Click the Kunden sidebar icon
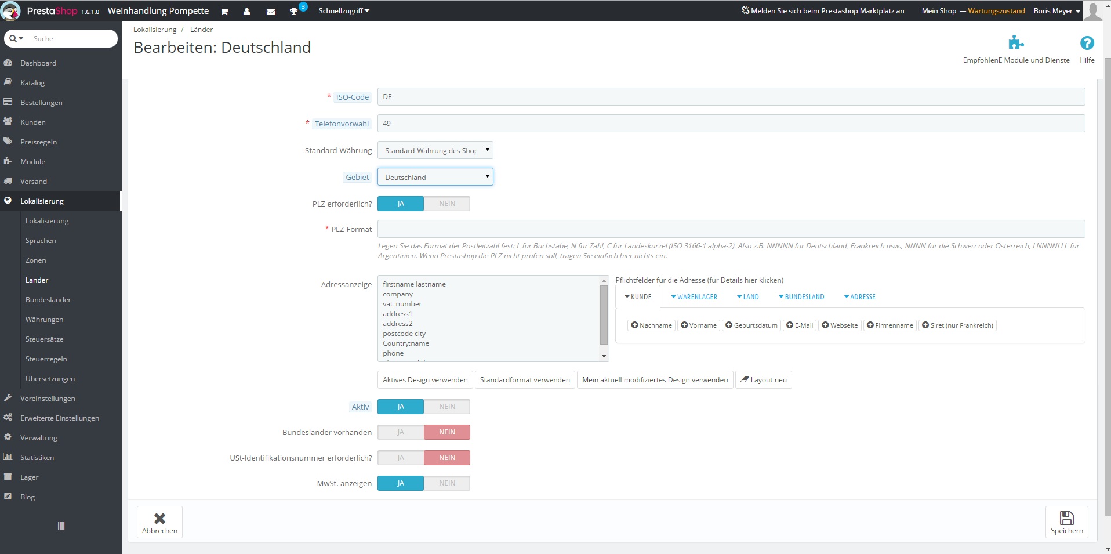The width and height of the screenshot is (1111, 554). pyautogui.click(x=8, y=122)
